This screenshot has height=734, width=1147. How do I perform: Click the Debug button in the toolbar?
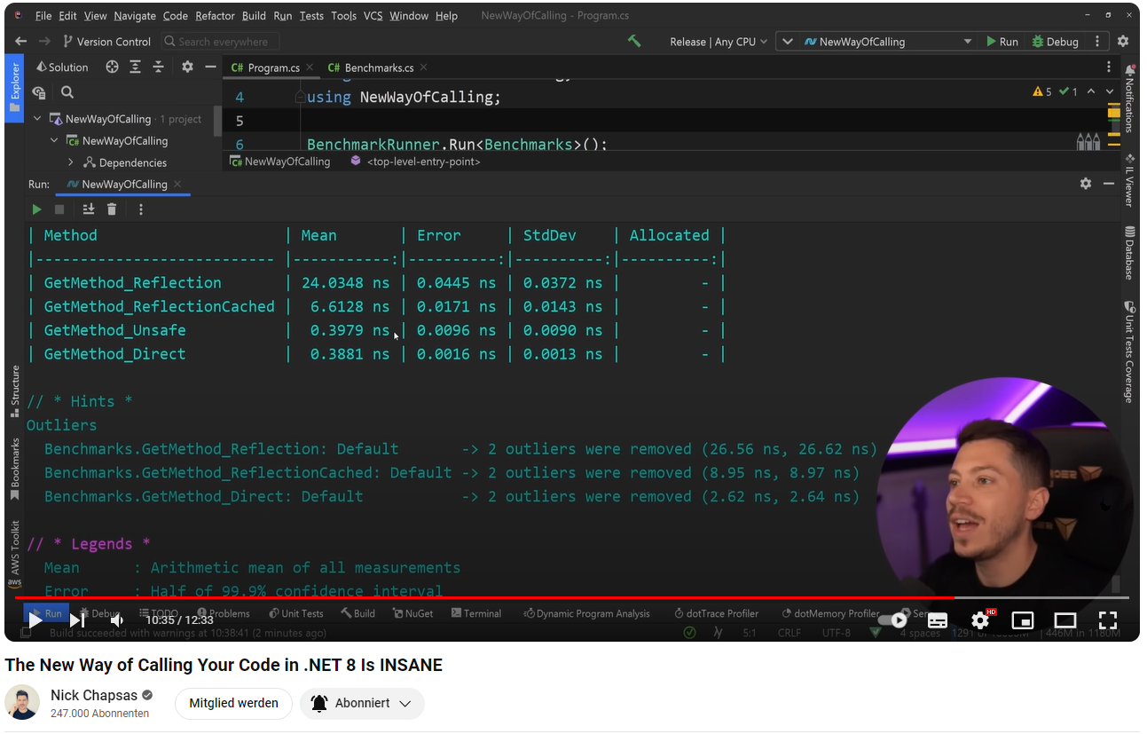tap(1055, 42)
